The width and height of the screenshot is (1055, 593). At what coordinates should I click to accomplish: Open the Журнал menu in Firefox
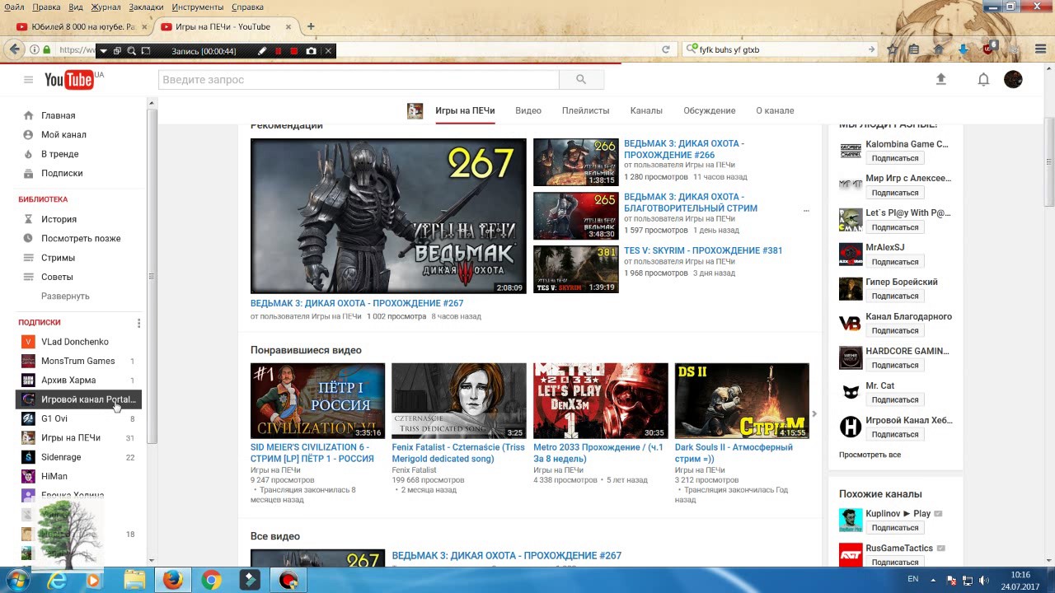105,7
